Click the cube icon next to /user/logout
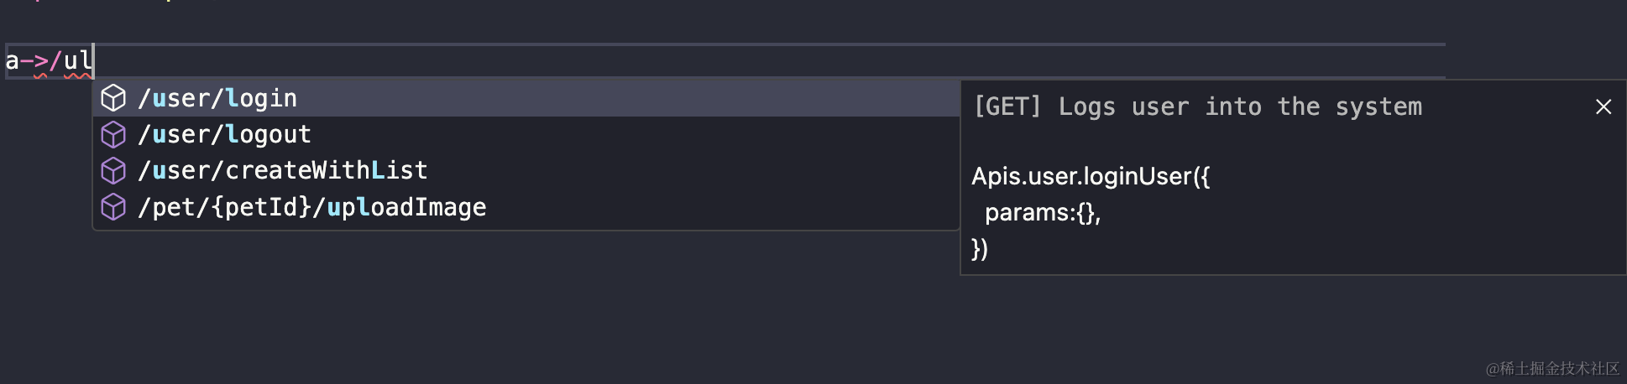The height and width of the screenshot is (384, 1627). click(x=113, y=134)
